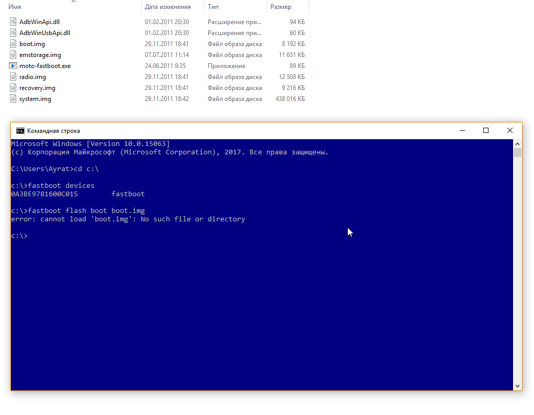
Task: Select the AdbWinUsbApi.dll file icon
Action: (x=13, y=33)
